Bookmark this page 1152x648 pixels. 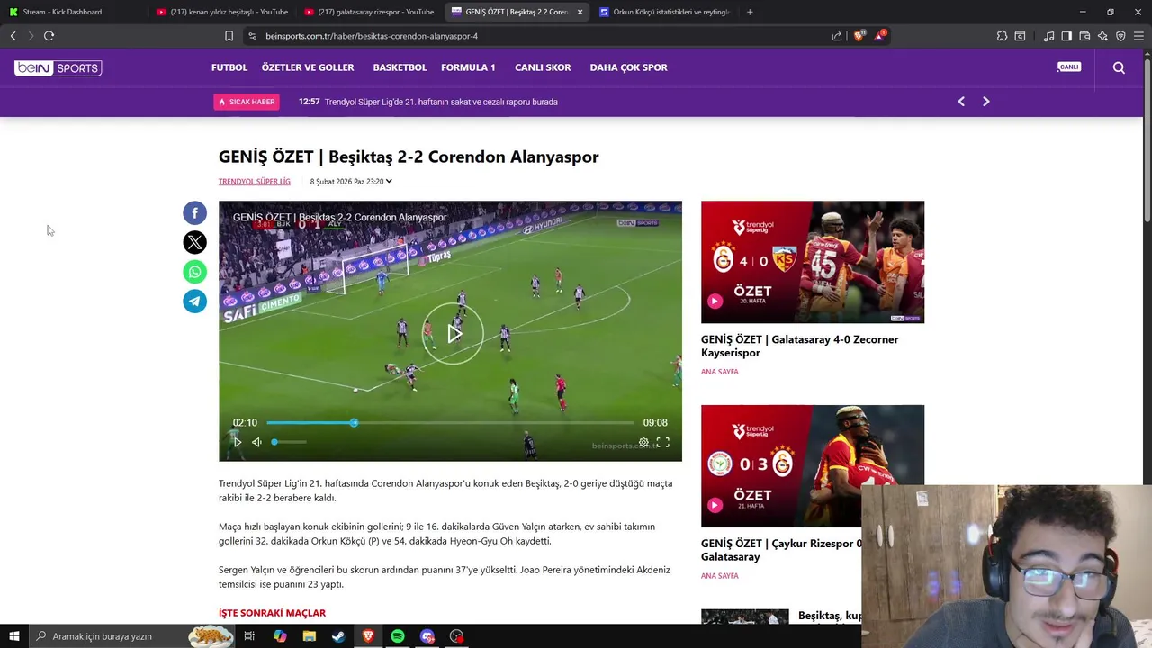[x=229, y=36]
